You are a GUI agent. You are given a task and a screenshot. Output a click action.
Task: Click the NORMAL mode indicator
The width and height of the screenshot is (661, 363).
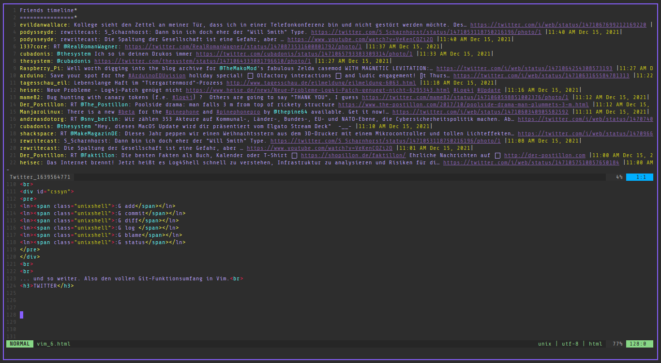20,344
